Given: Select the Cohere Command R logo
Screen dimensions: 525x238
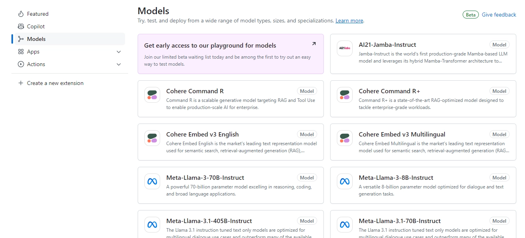Looking at the screenshot, I should click(152, 94).
